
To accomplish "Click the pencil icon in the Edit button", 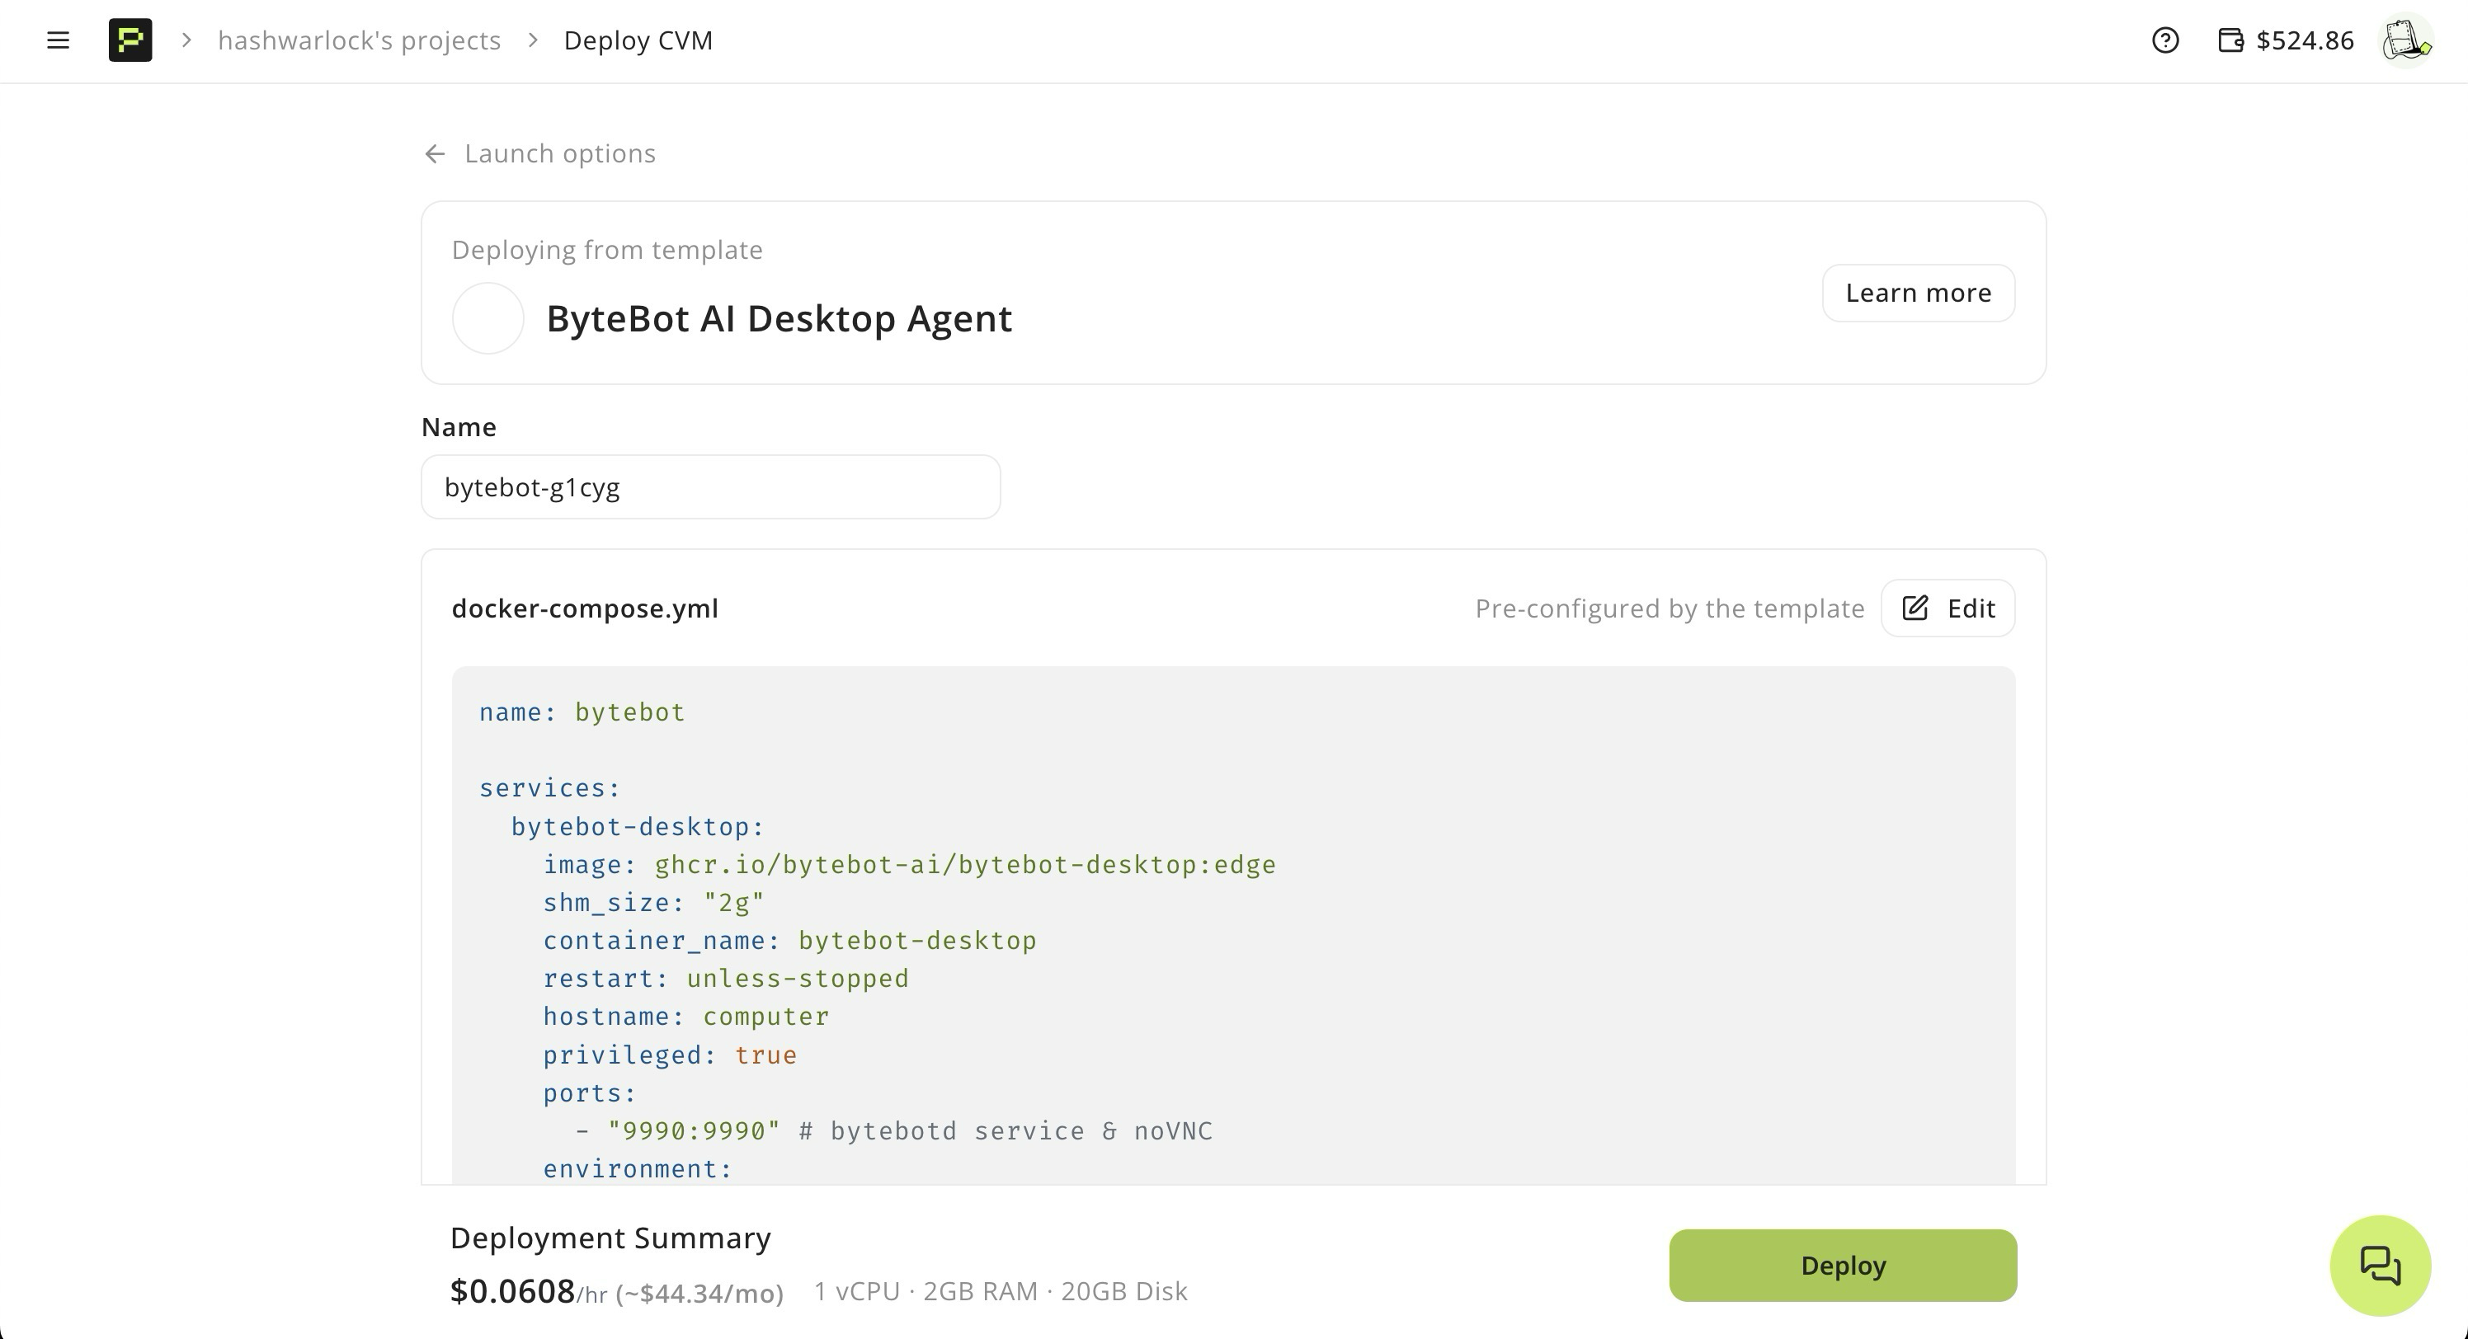I will click(x=1915, y=608).
